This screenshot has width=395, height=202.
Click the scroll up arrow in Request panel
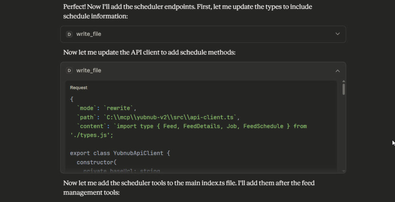(344, 81)
